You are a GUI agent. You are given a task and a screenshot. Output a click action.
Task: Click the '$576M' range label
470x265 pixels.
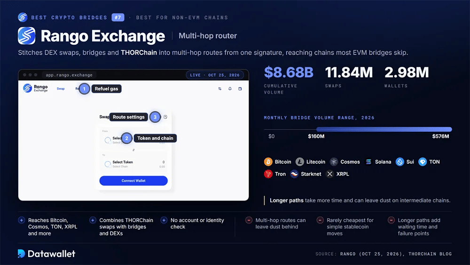(441, 136)
